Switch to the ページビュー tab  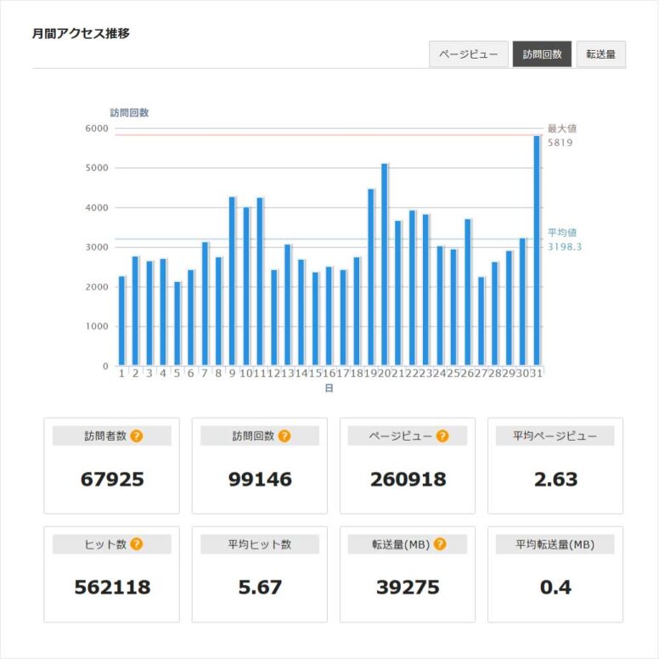469,54
